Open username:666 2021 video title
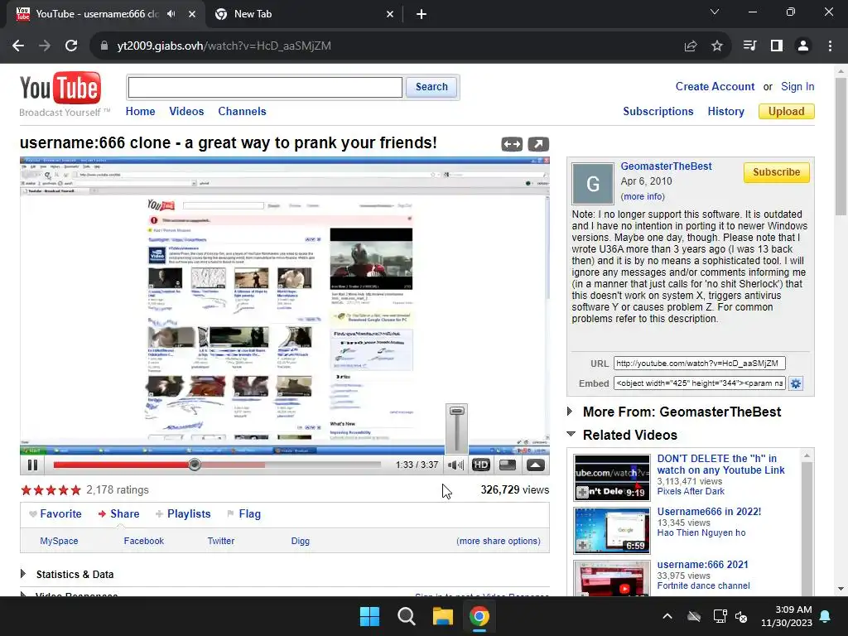This screenshot has width=848, height=636. [702, 565]
